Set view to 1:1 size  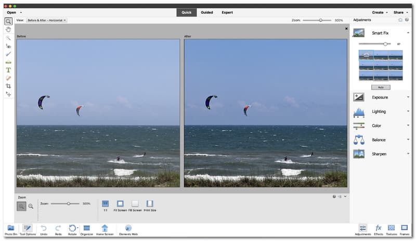(x=106, y=206)
